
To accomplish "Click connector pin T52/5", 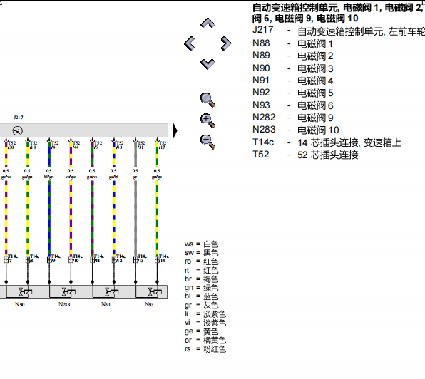I will (98, 145).
